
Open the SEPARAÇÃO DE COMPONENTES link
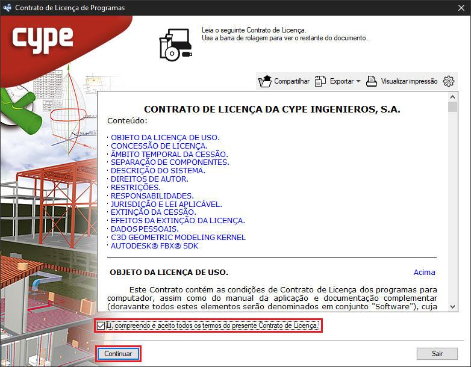click(170, 162)
